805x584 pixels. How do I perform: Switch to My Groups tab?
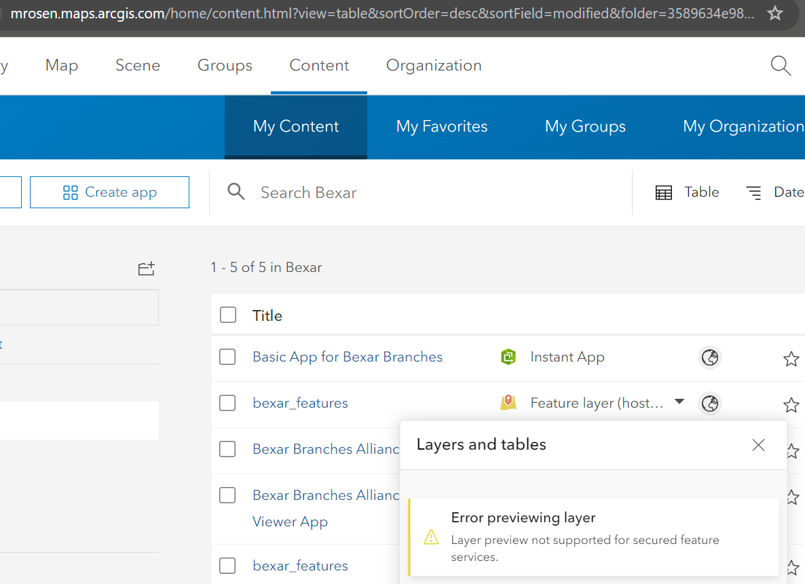pos(585,127)
